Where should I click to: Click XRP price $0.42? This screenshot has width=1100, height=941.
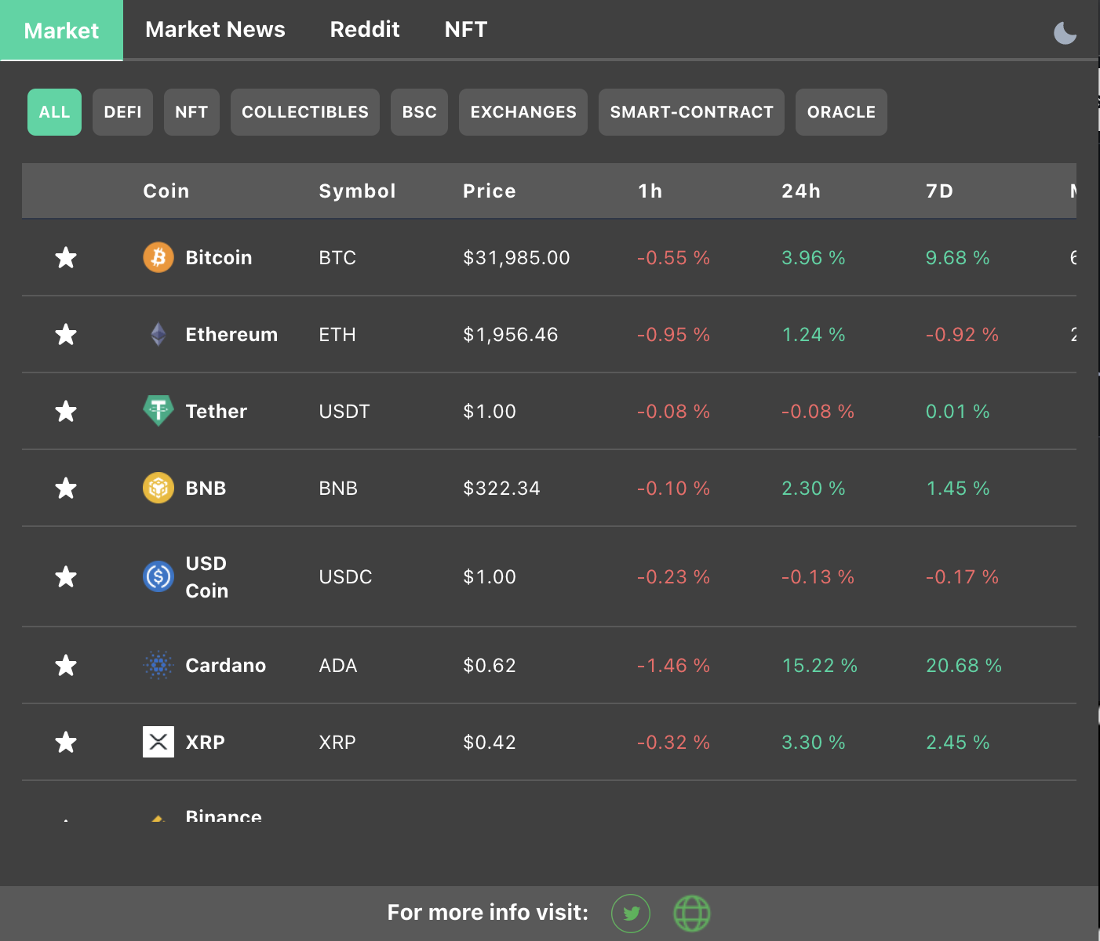pyautogui.click(x=490, y=742)
